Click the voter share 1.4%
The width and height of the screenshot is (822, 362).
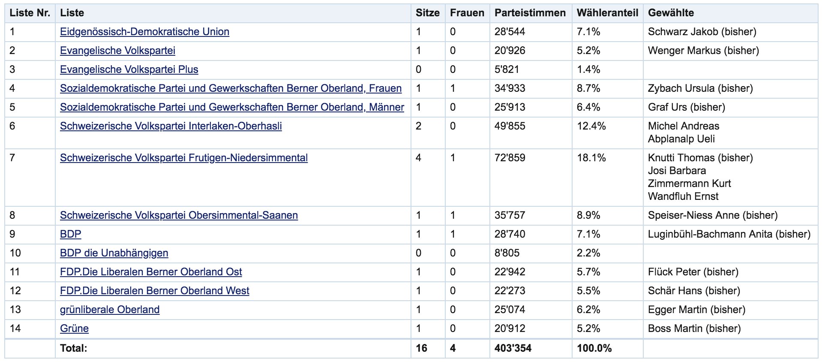tap(588, 69)
